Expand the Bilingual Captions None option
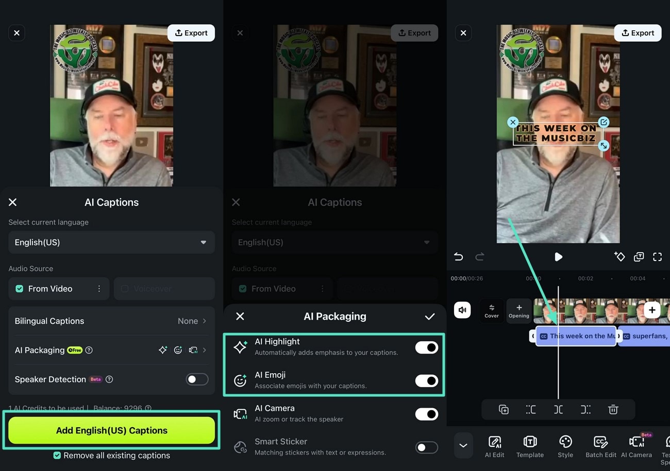 tap(111, 321)
